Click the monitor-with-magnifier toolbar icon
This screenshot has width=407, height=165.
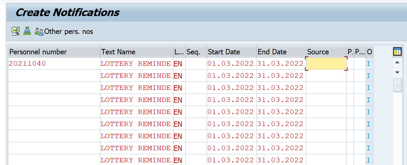pyautogui.click(x=15, y=31)
